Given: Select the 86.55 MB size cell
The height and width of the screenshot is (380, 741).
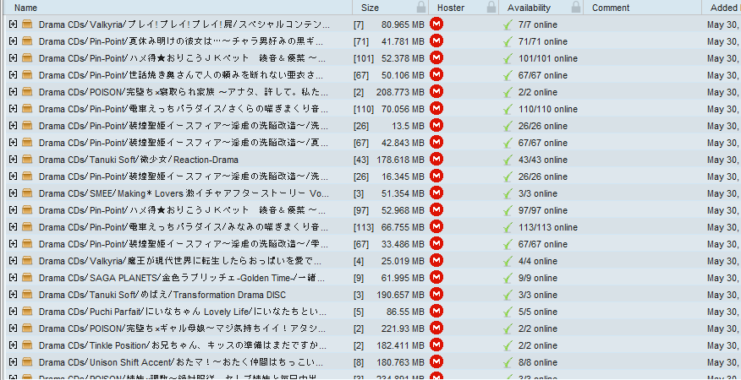Looking at the screenshot, I should tap(405, 312).
